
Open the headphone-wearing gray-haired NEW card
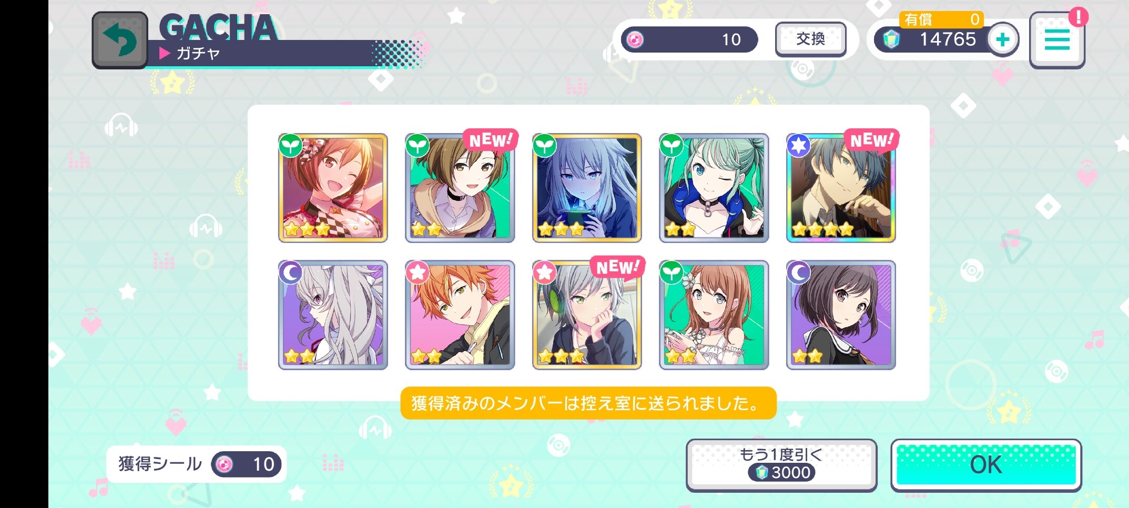point(587,315)
